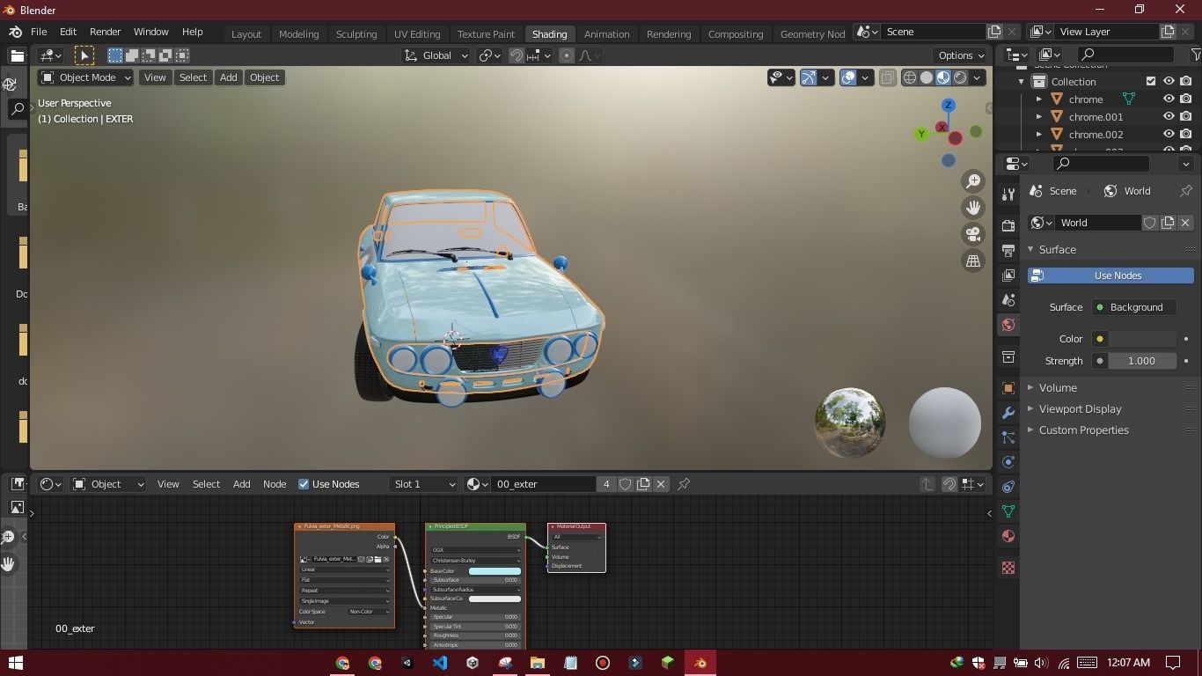Image resolution: width=1202 pixels, height=676 pixels.
Task: Toggle the camera view icon
Action: tap(973, 234)
